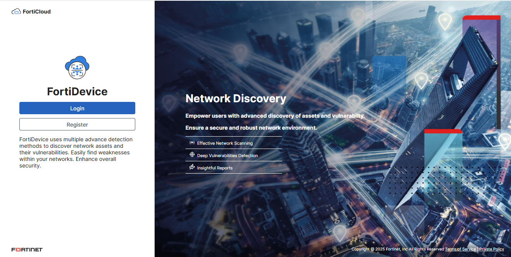Image resolution: width=511 pixels, height=257 pixels.
Task: Select the FortiDevice fingerprint cloud icon
Action: click(x=77, y=68)
